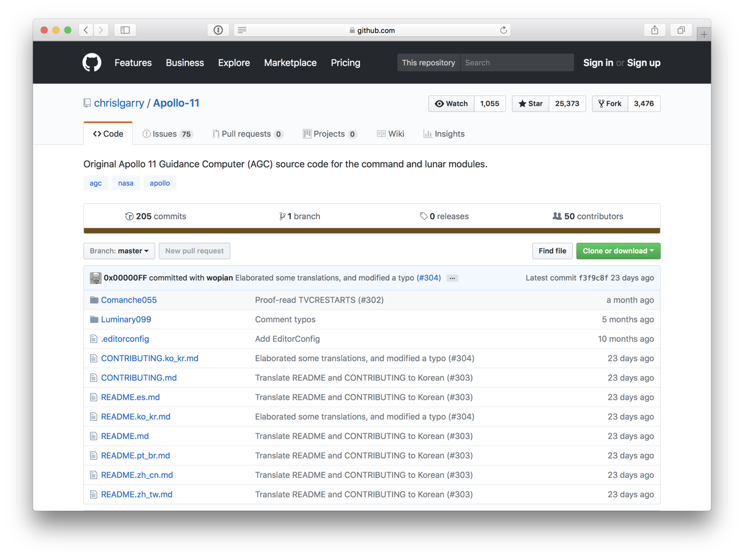Star the Apollo-11 repository

pos(531,104)
